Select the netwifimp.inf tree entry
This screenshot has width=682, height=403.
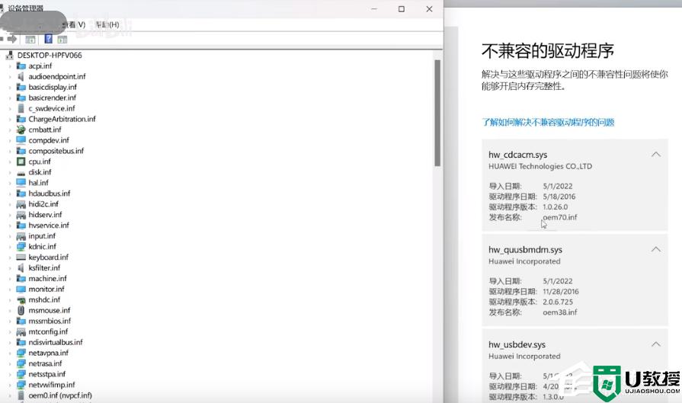[x=52, y=385]
